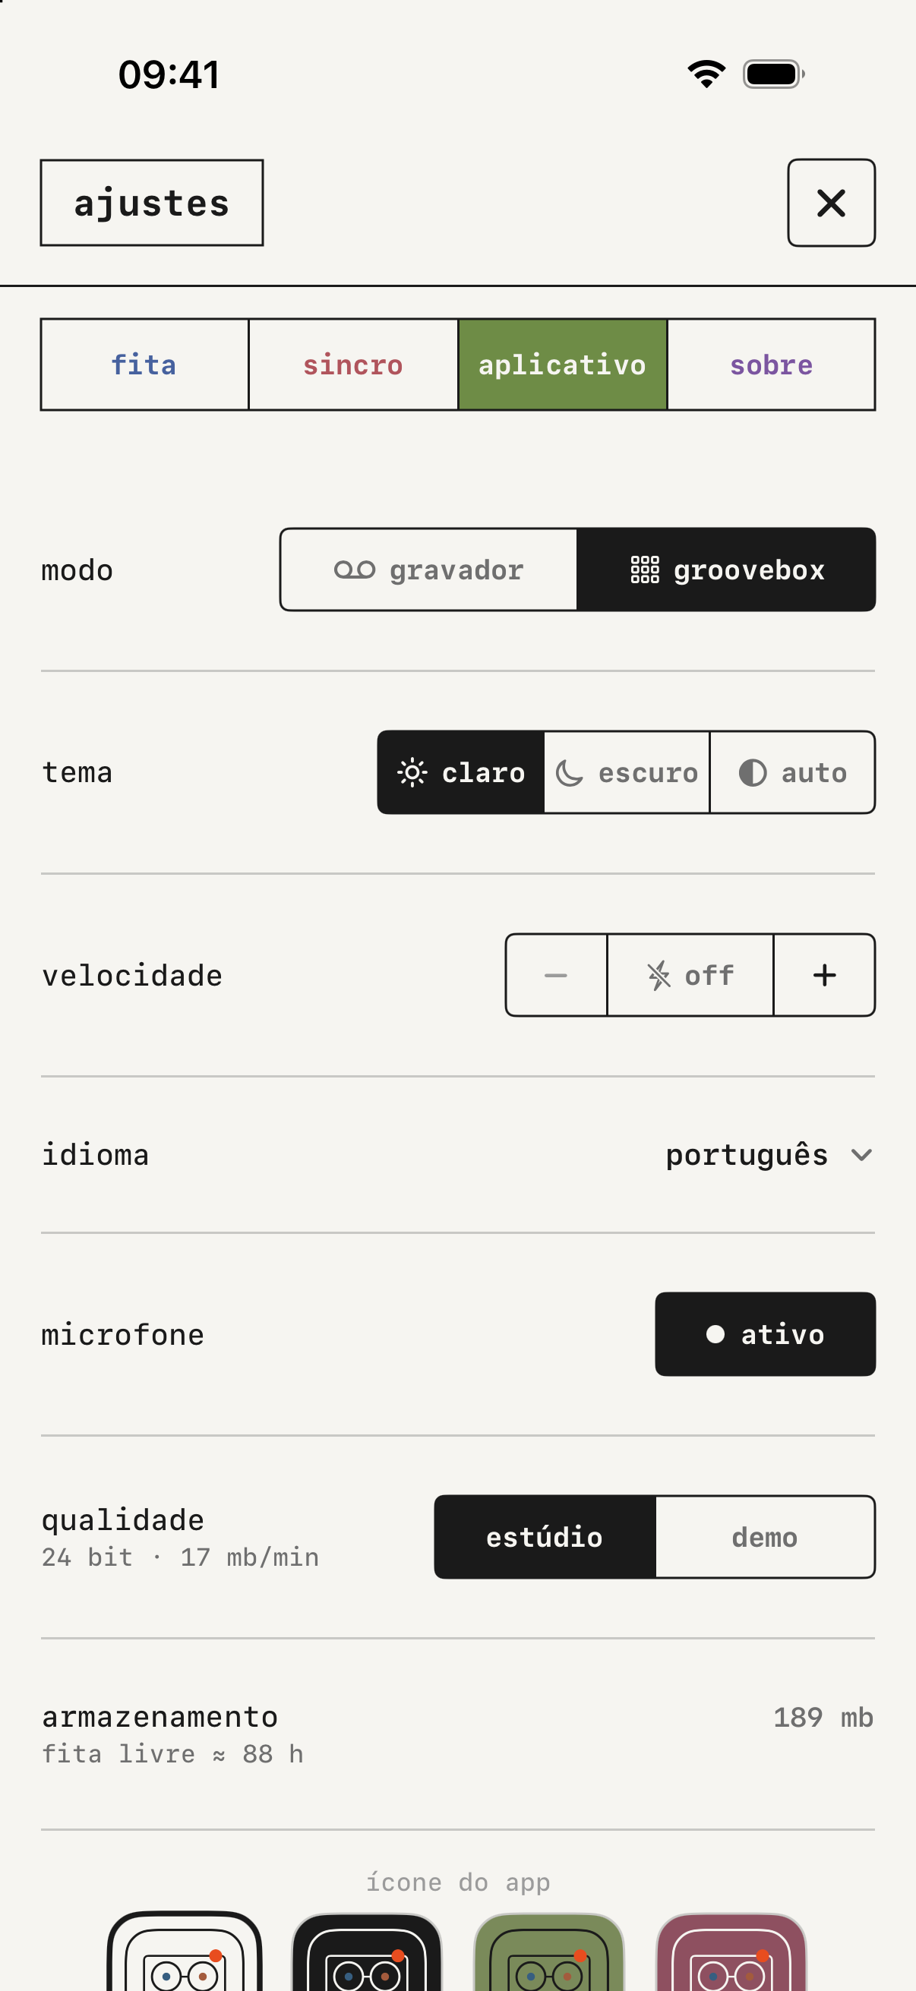This screenshot has height=1991, width=916.
Task: Decrease velocidade with the minus button
Action: 556,975
